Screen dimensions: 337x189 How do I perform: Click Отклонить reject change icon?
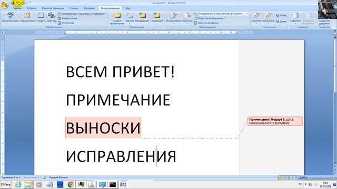[268, 16]
